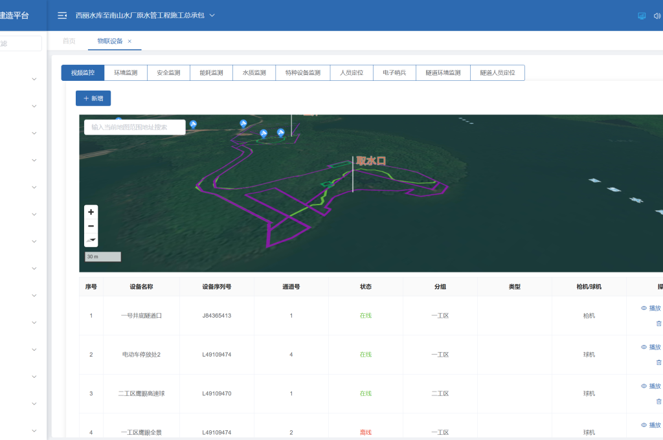The height and width of the screenshot is (440, 663).
Task: Click the camera marker left of the 取水口 pole
Action: [x=280, y=133]
